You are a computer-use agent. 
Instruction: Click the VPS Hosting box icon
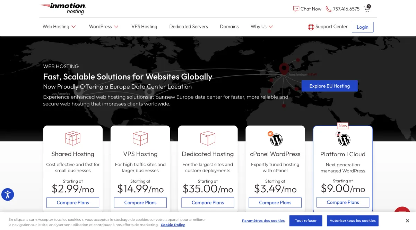point(140,138)
